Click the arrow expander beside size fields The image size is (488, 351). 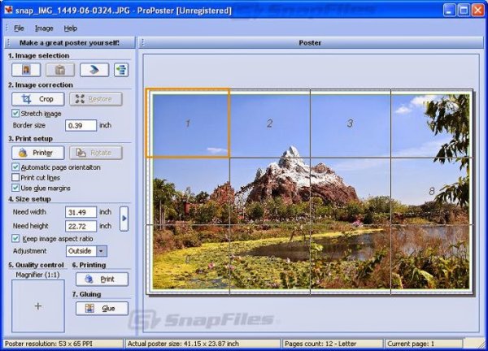click(124, 218)
